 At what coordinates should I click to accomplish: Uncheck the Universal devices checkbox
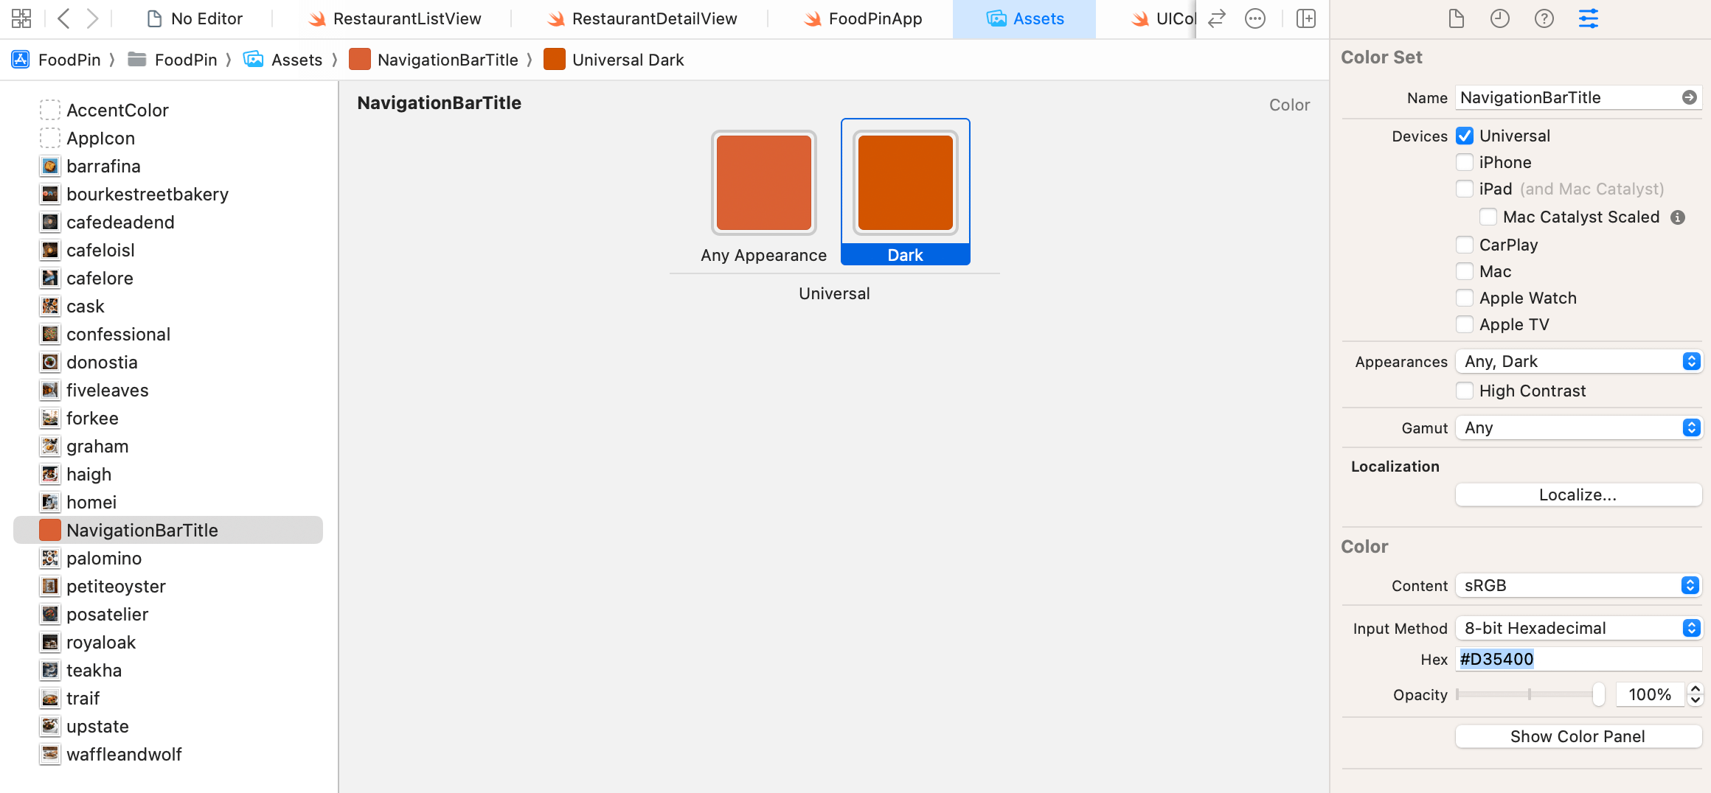pos(1465,136)
